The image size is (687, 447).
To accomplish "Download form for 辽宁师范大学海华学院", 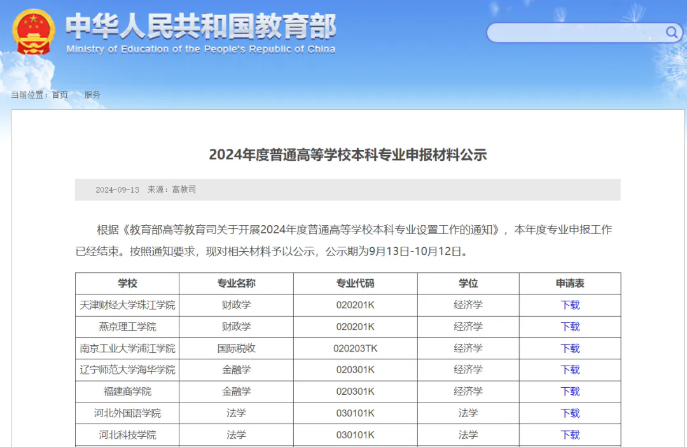I will [x=570, y=370].
